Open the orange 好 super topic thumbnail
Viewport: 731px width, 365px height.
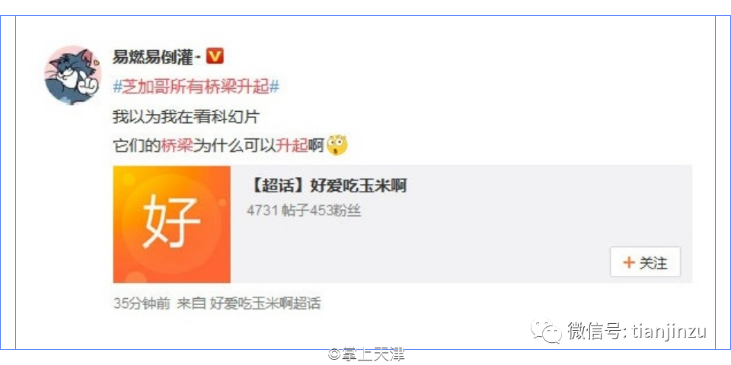coord(171,224)
